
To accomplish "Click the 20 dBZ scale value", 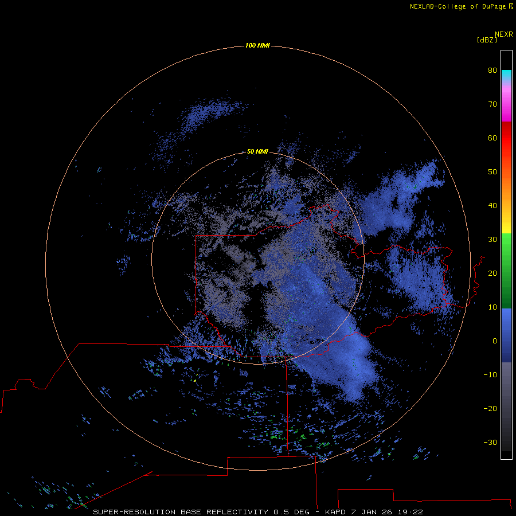I will click(492, 273).
